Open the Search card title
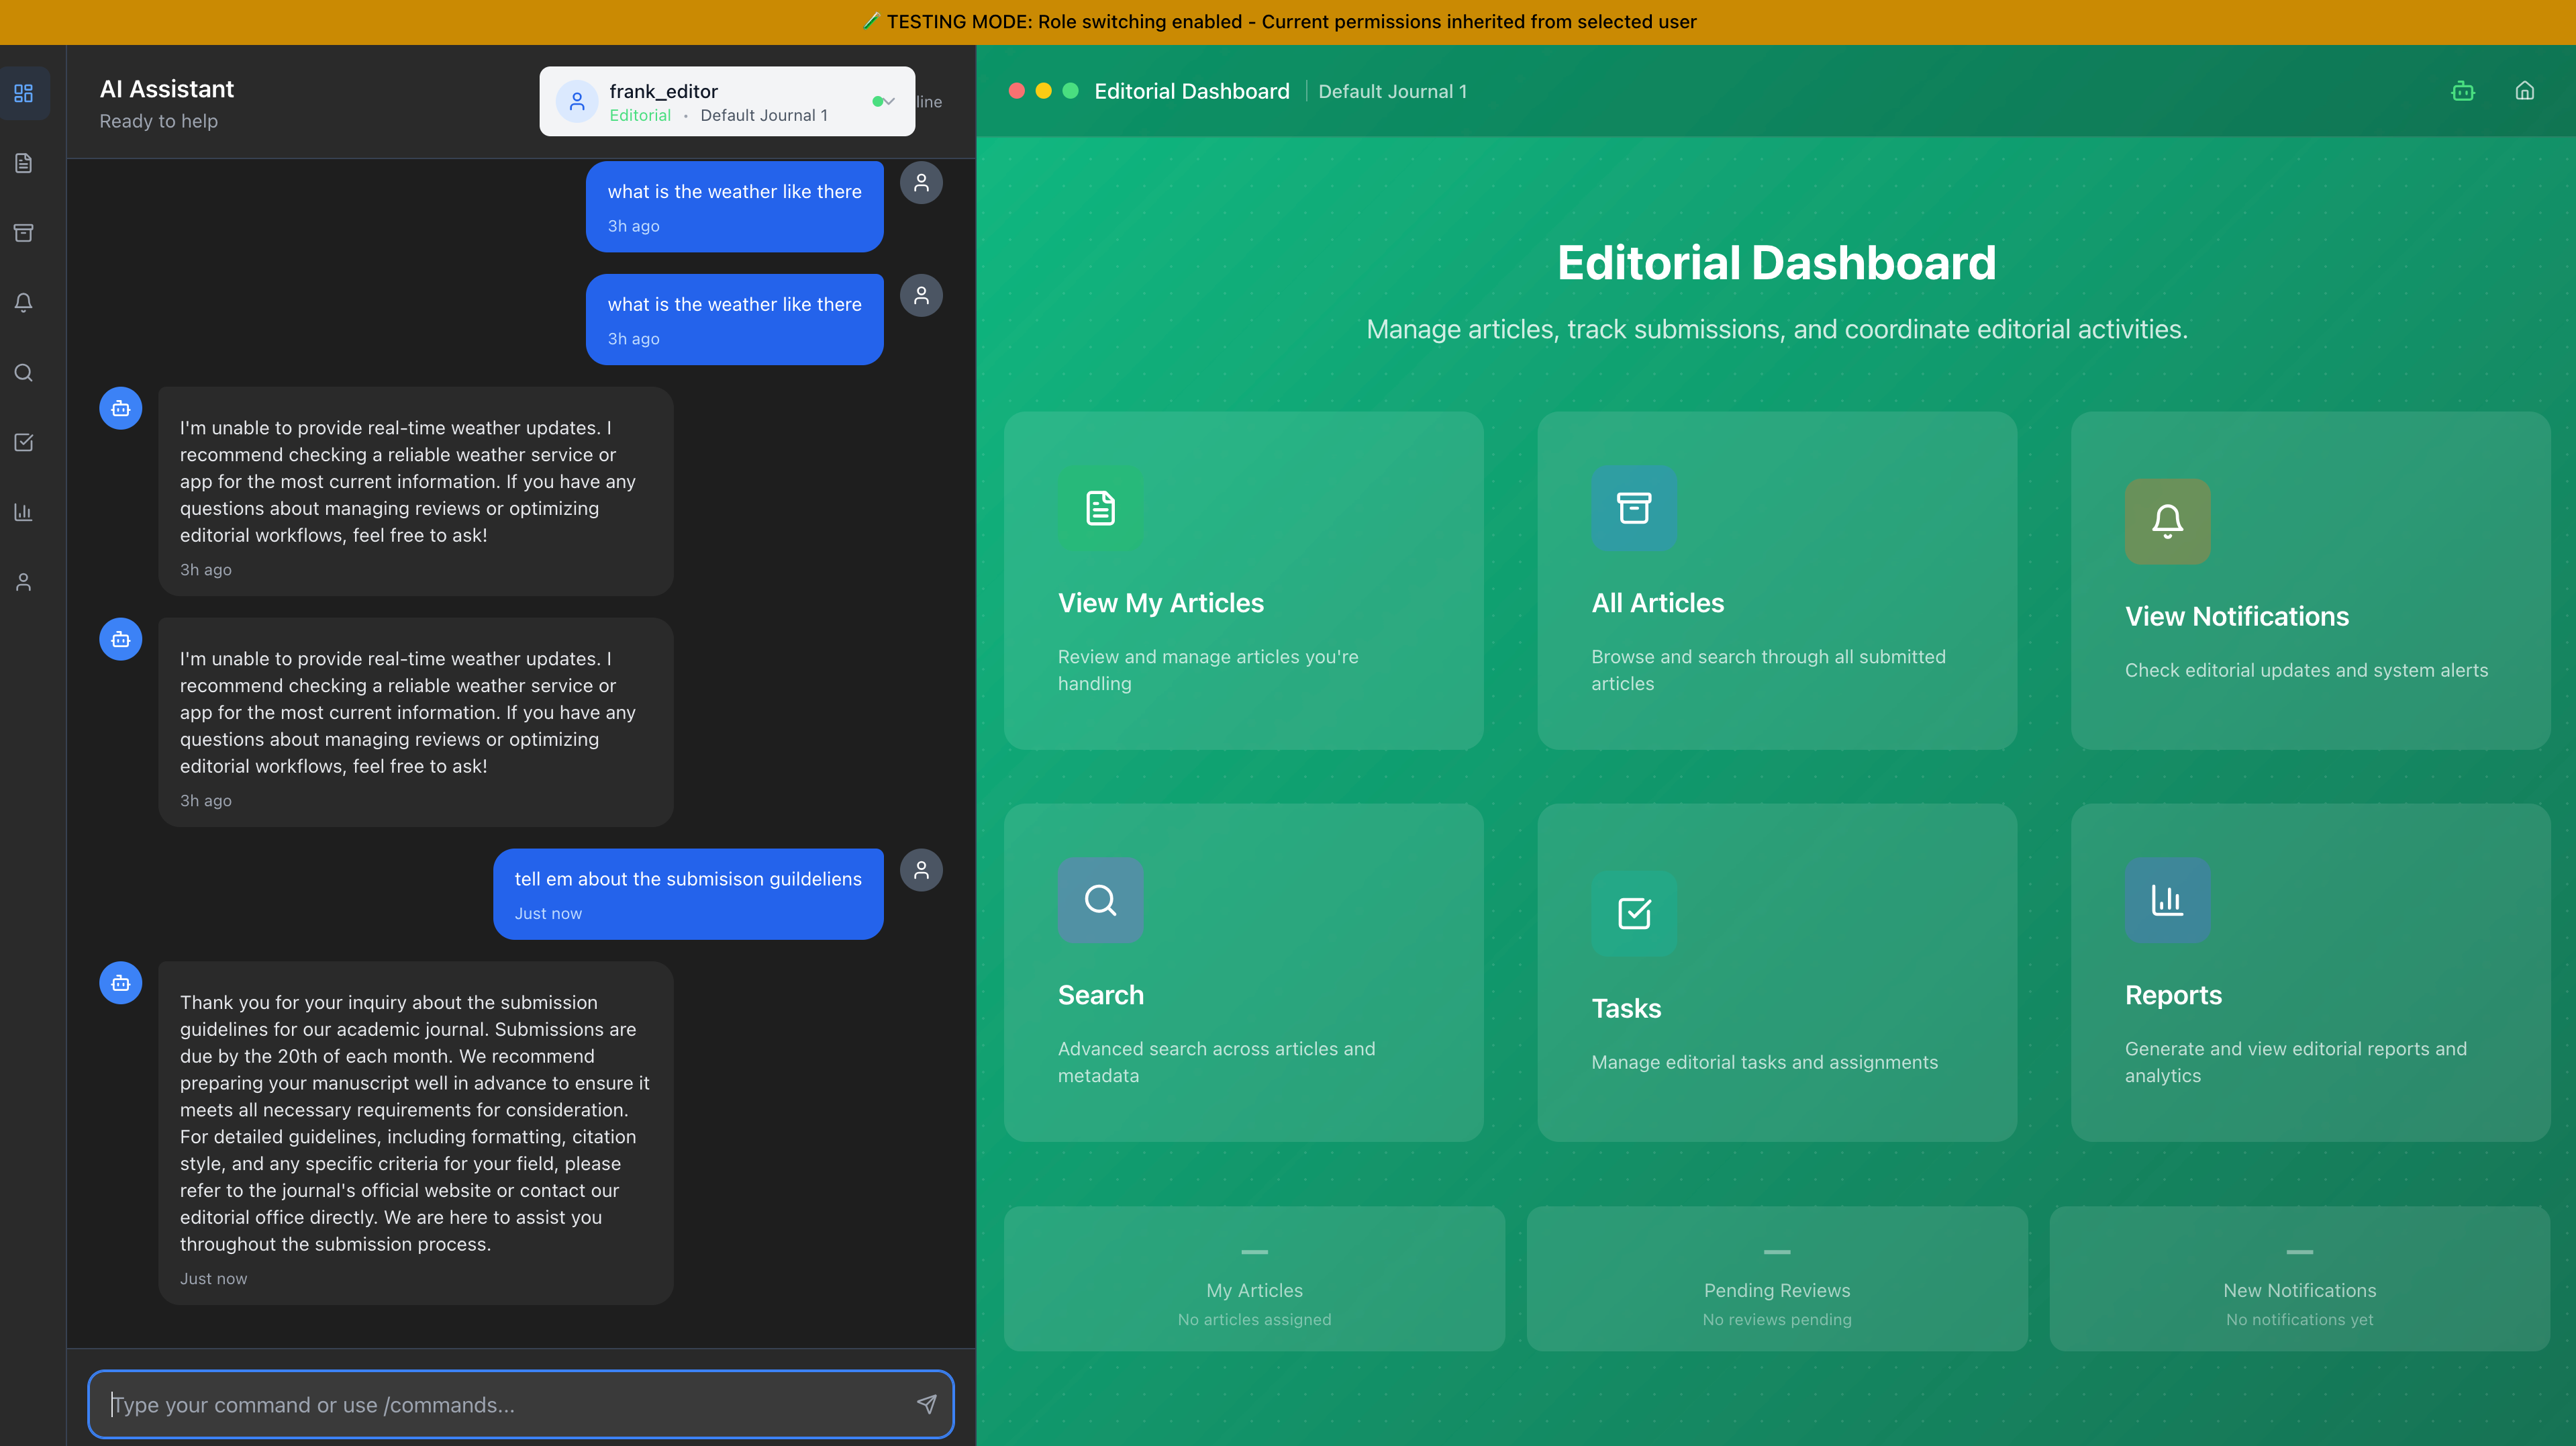Screen dimensions: 2576x1446 click(x=1100, y=995)
